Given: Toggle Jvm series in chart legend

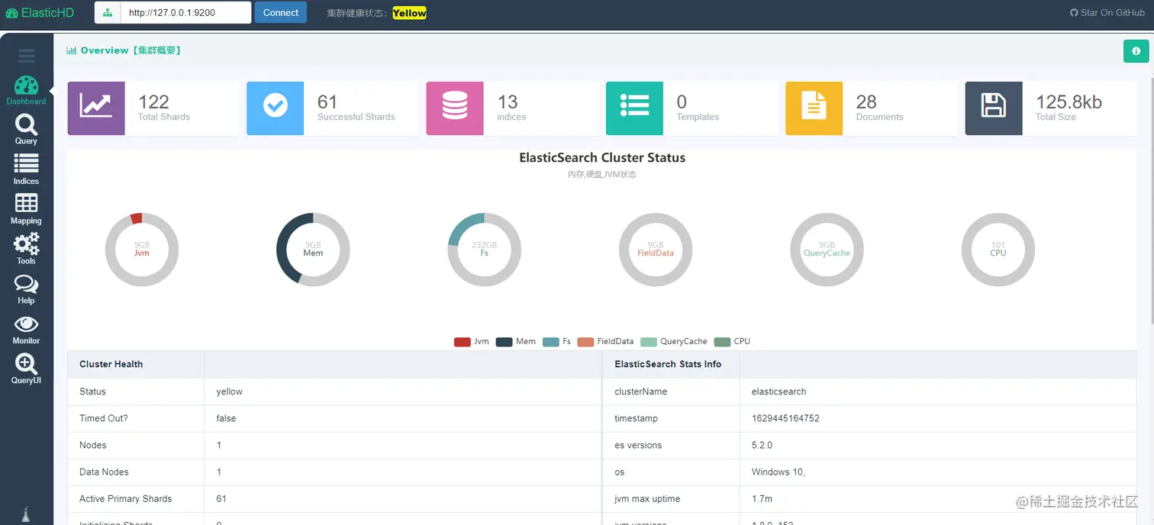Looking at the screenshot, I should tap(471, 342).
